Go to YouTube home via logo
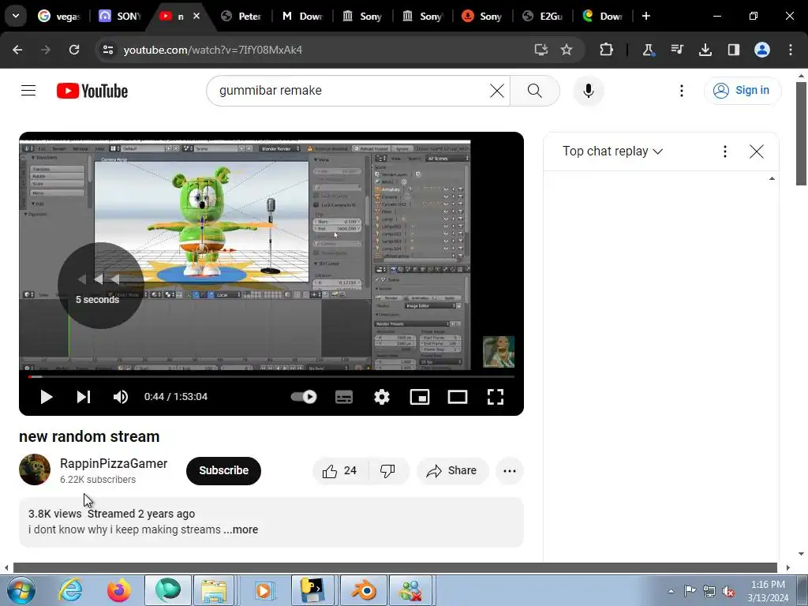The image size is (808, 606). click(92, 91)
